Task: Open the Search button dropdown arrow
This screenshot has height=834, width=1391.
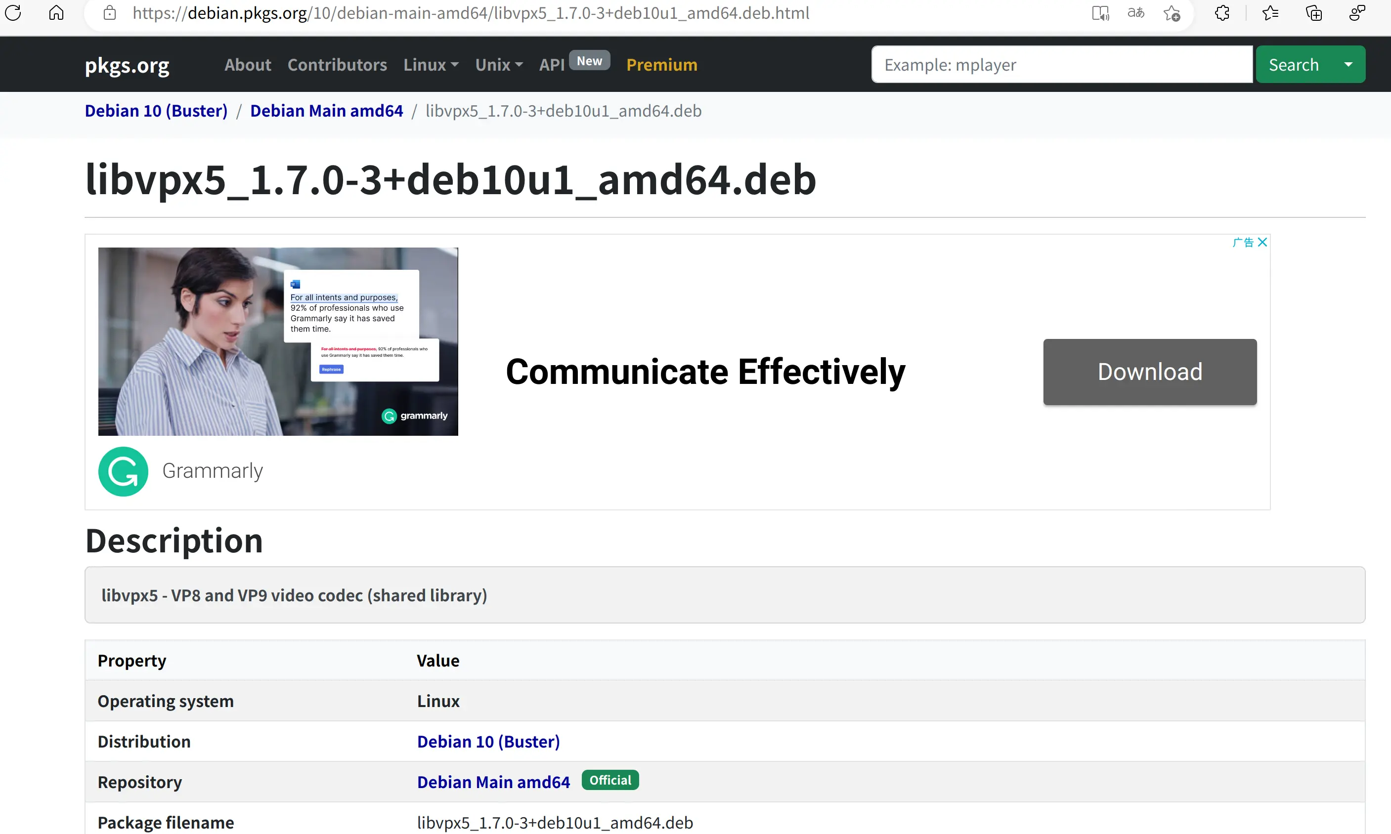Action: point(1348,65)
